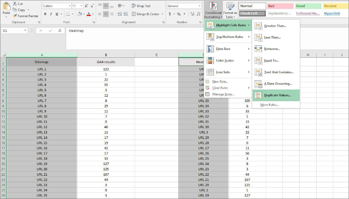Select the Greater Than rule
Image resolution: width=349 pixels, height=199 pixels.
276,26
